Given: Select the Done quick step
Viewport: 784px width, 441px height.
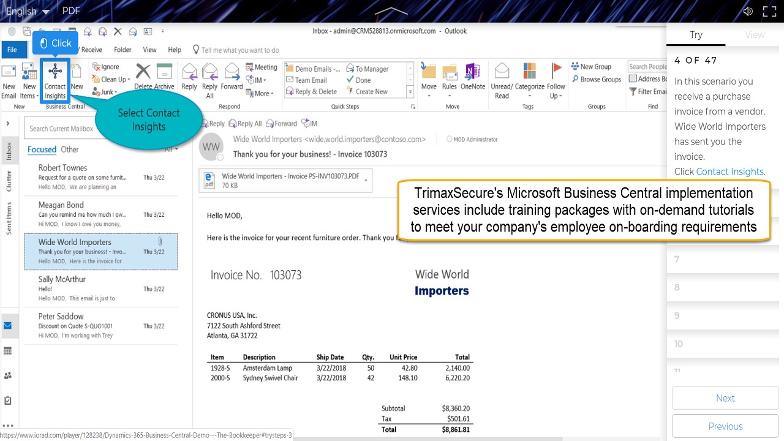Looking at the screenshot, I should click(359, 80).
